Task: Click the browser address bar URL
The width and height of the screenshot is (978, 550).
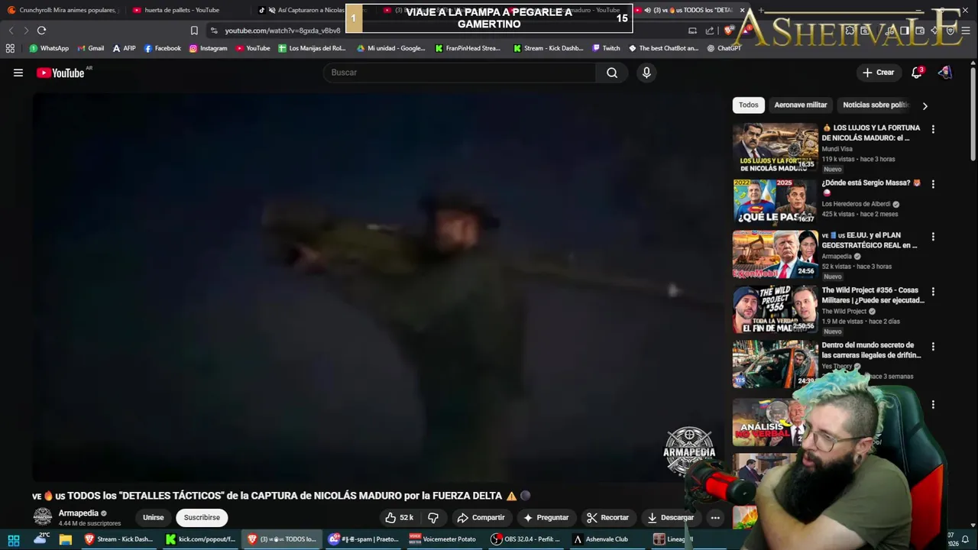Action: pos(282,31)
